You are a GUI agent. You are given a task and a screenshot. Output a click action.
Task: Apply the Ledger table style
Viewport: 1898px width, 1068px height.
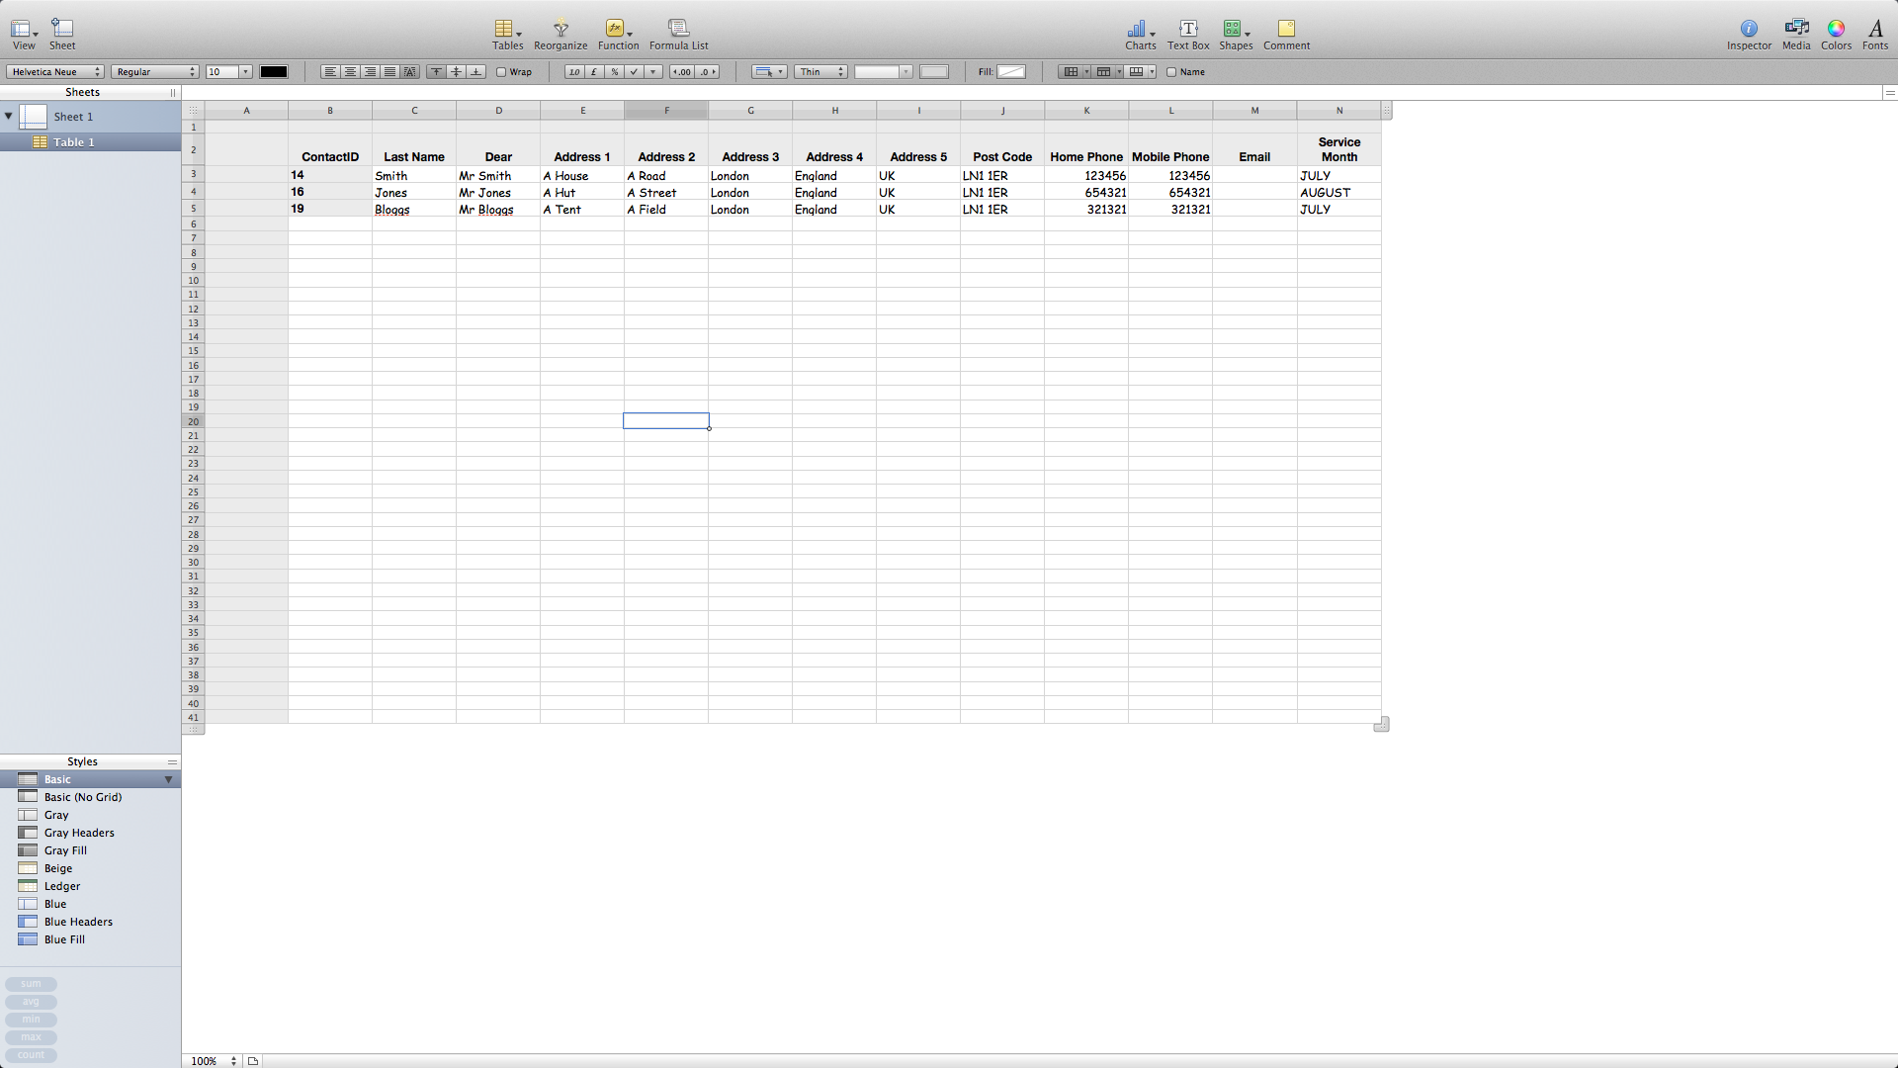point(61,886)
